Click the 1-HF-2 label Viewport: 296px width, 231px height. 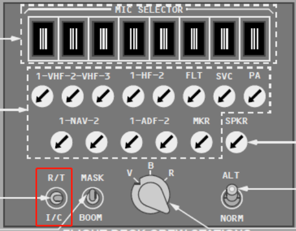147,75
